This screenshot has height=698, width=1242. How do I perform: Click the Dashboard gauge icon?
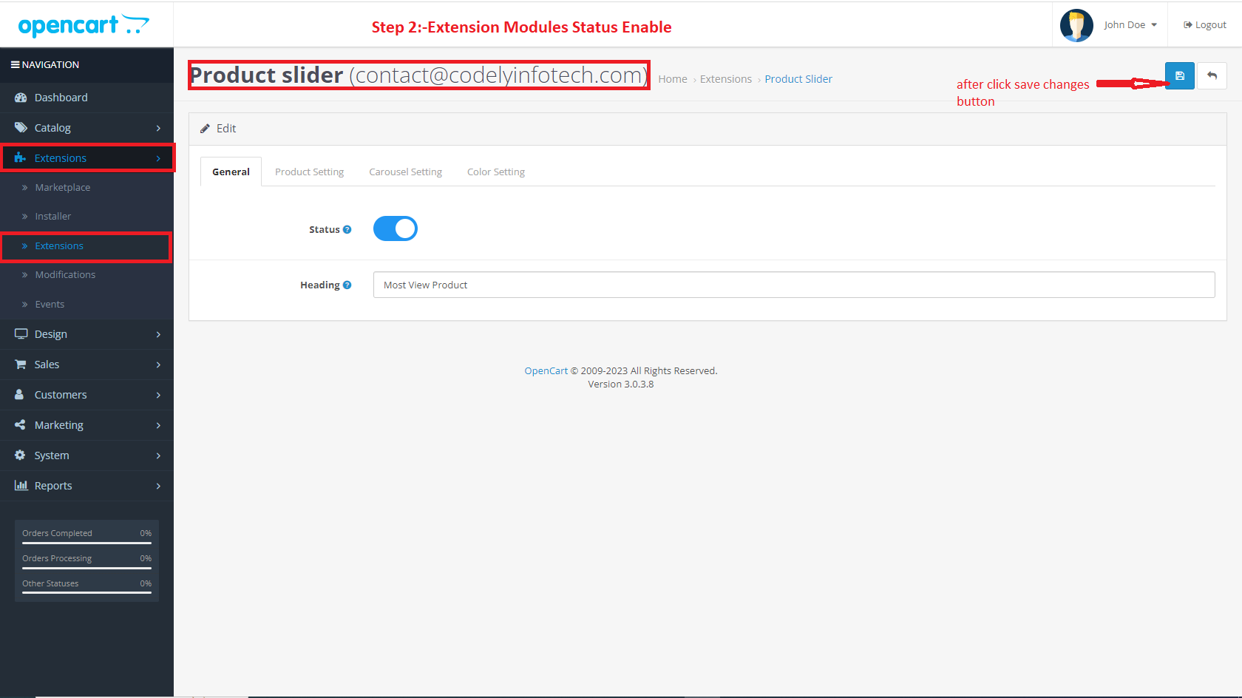(x=21, y=98)
